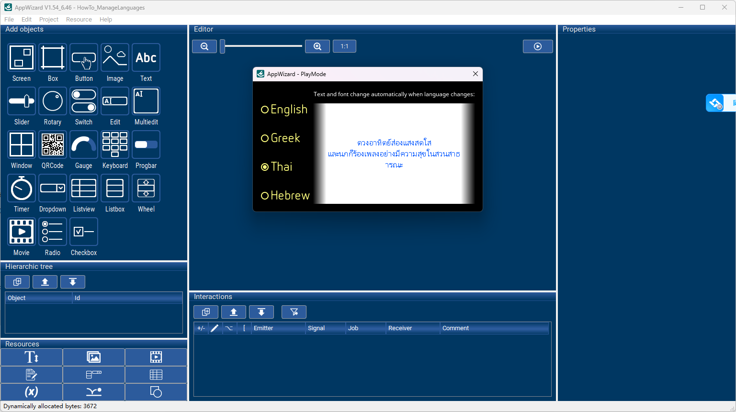Open the File menu
Screen dimensions: 736x412
(9, 20)
